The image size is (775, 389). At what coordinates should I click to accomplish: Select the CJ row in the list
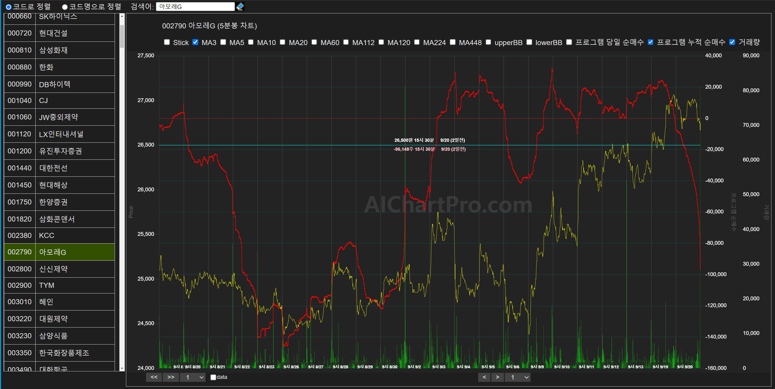pos(59,101)
